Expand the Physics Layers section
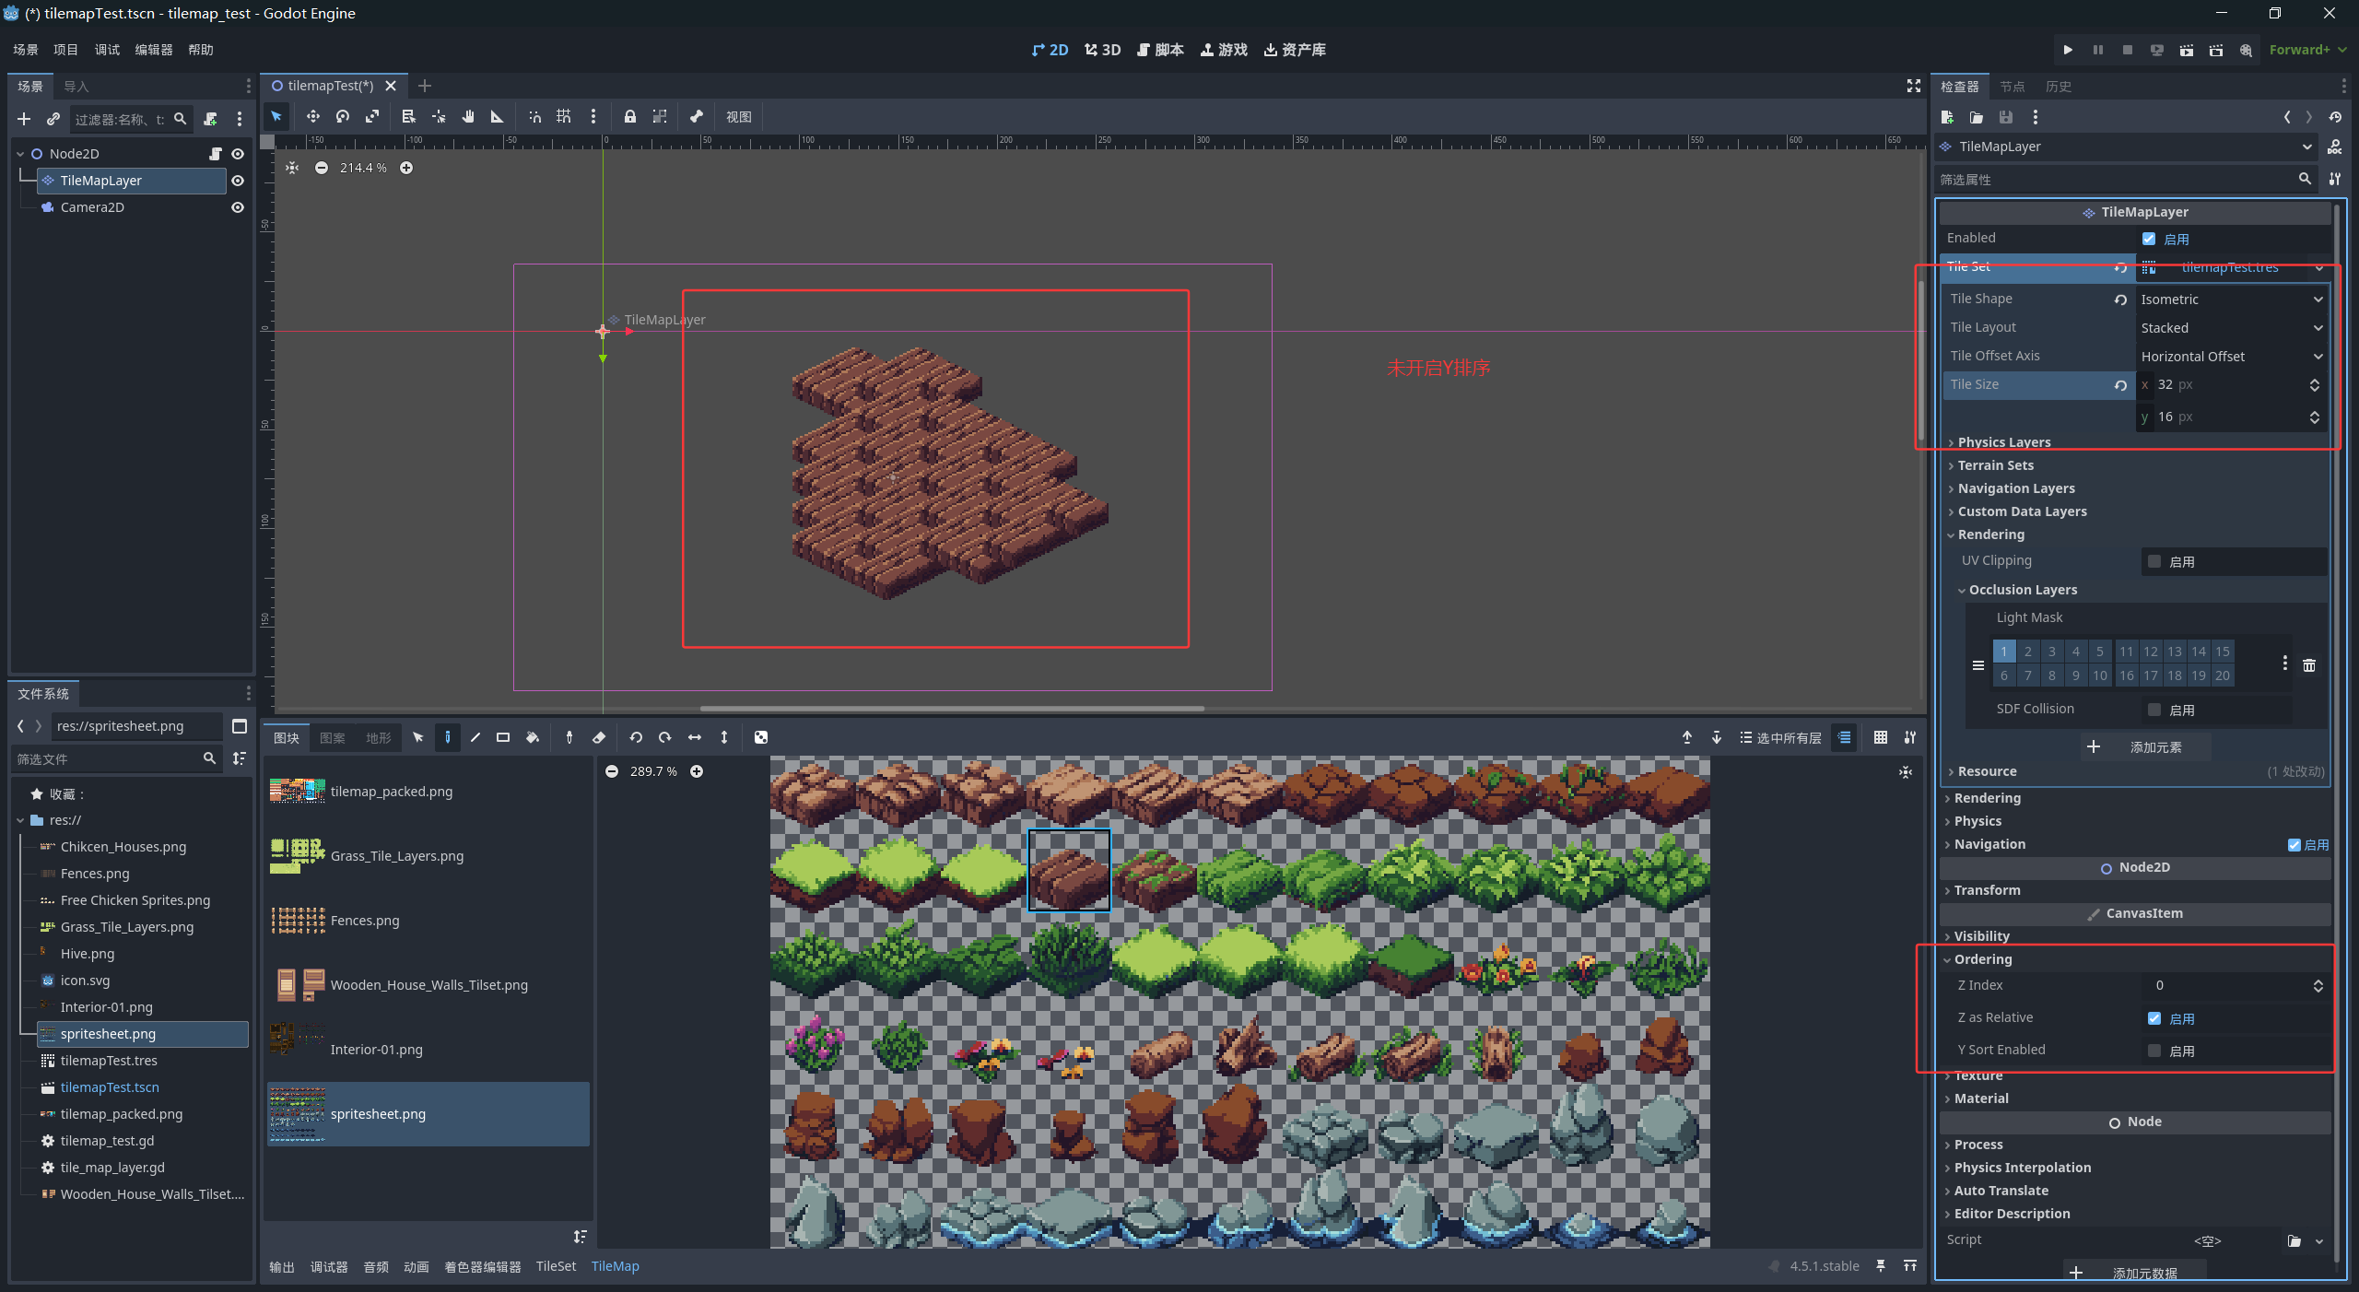The width and height of the screenshot is (2359, 1292). click(2003, 442)
